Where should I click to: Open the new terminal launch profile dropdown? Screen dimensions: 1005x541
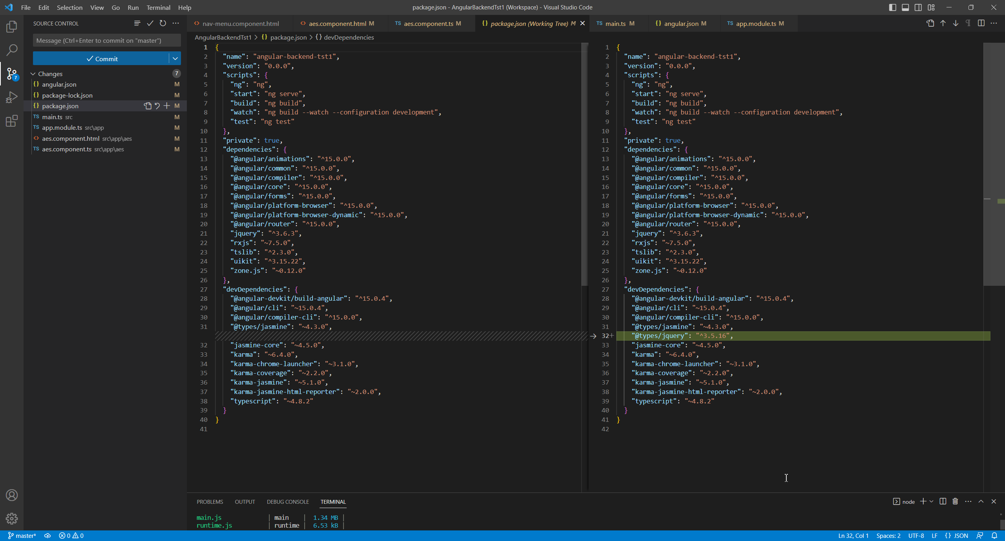932,501
